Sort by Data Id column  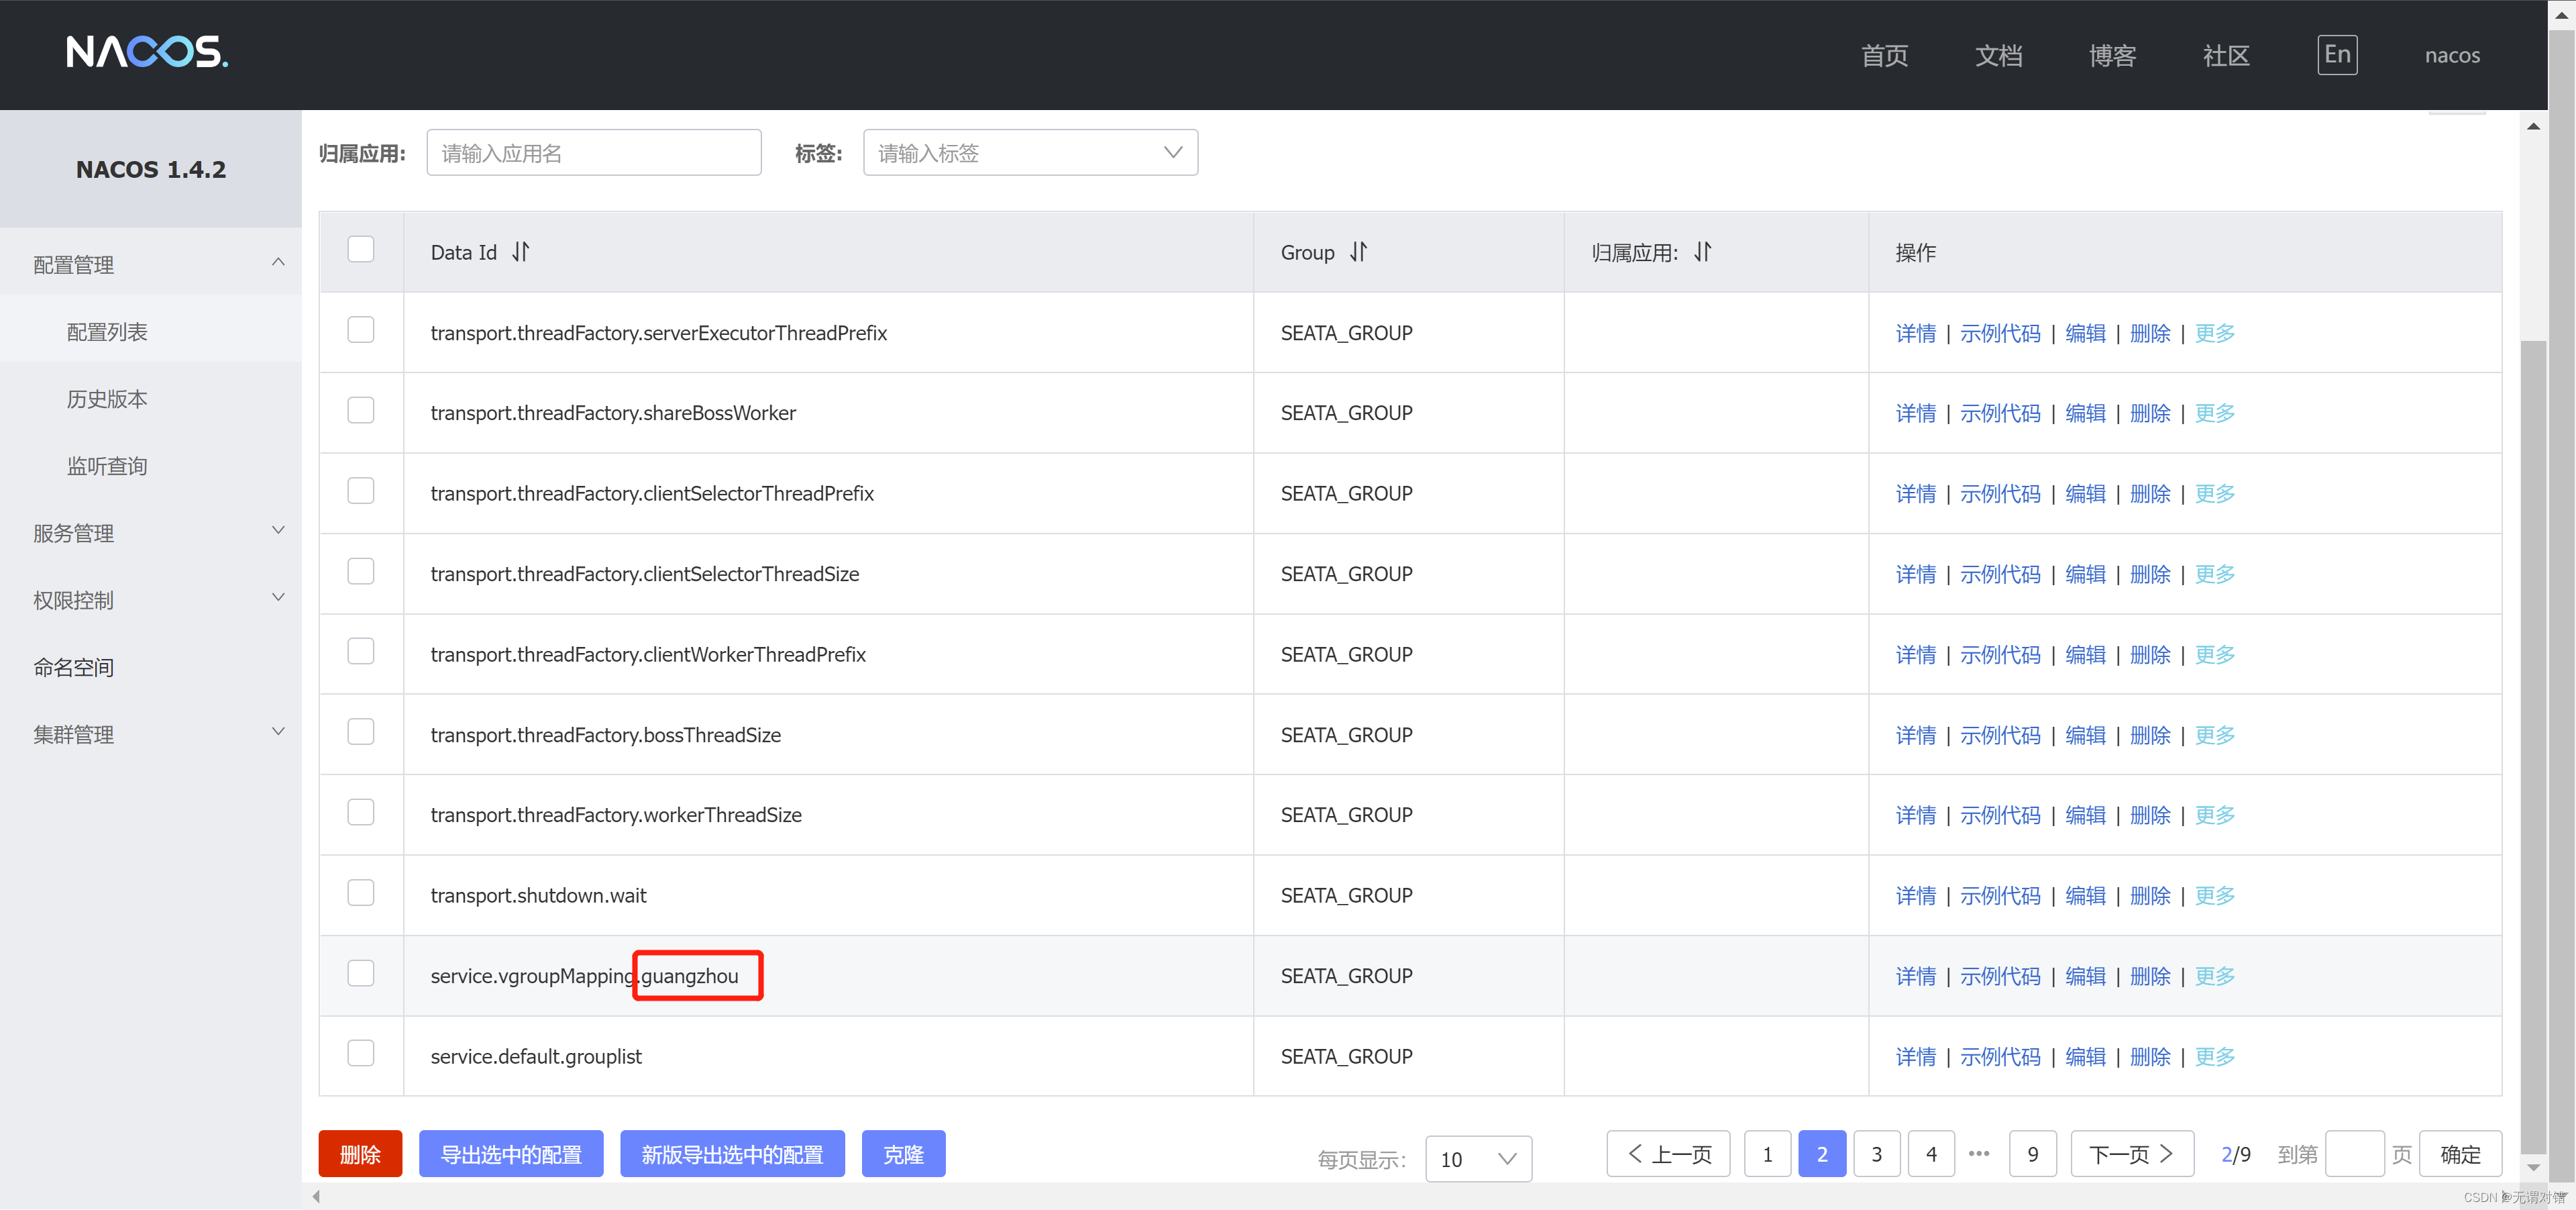(x=521, y=252)
